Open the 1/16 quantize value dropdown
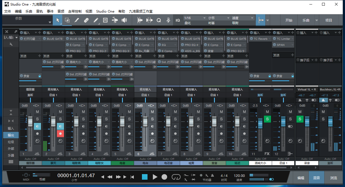 click(195, 18)
